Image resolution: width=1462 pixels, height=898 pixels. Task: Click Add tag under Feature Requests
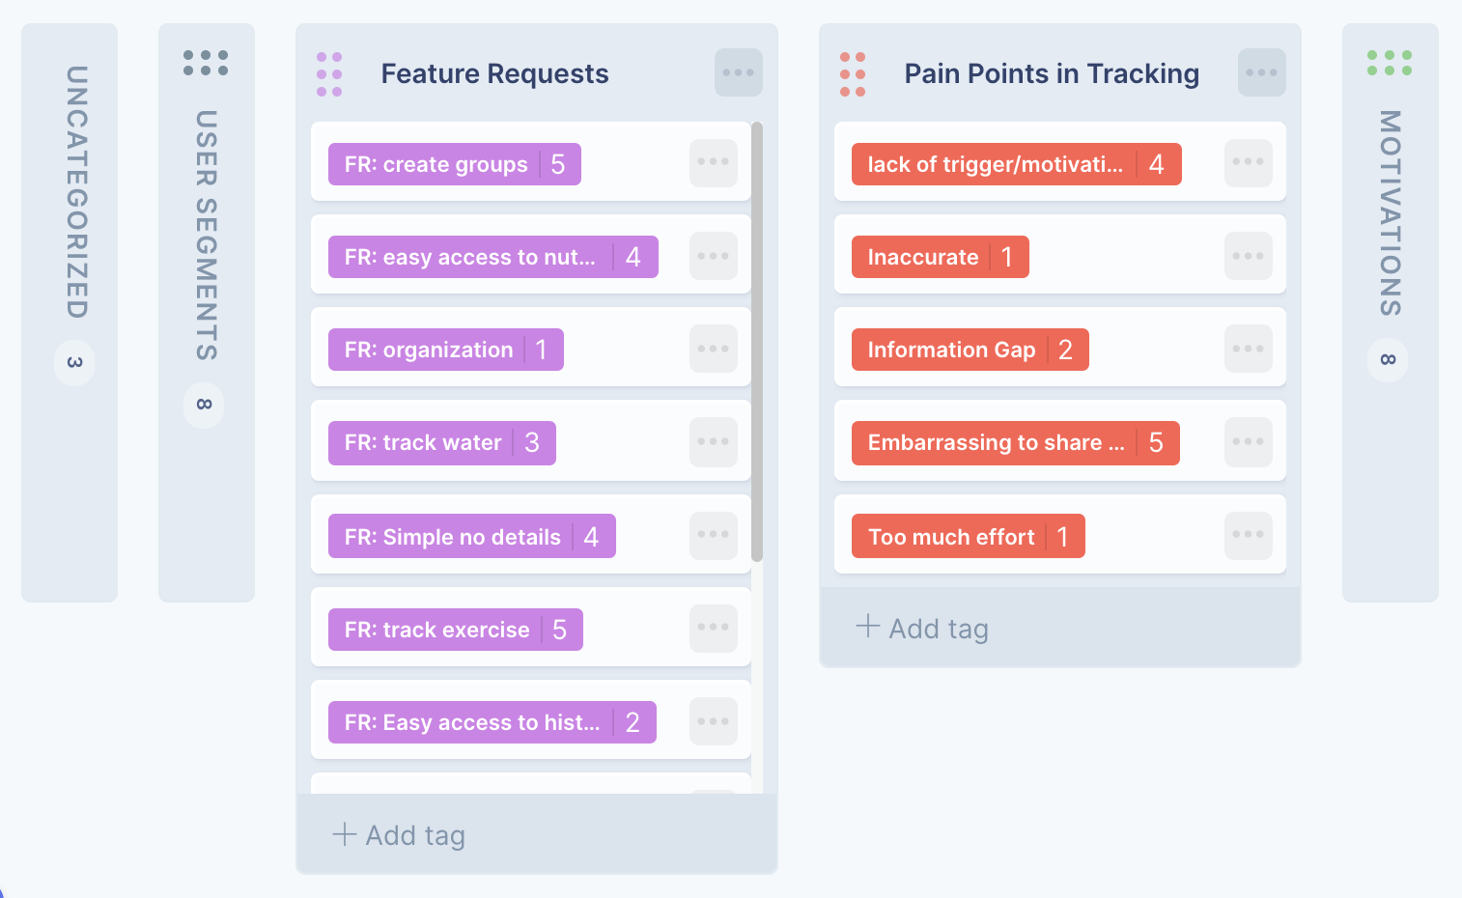click(399, 835)
